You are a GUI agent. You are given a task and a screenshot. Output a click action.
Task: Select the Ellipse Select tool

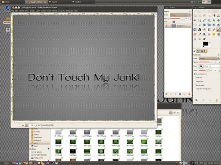coord(199,15)
